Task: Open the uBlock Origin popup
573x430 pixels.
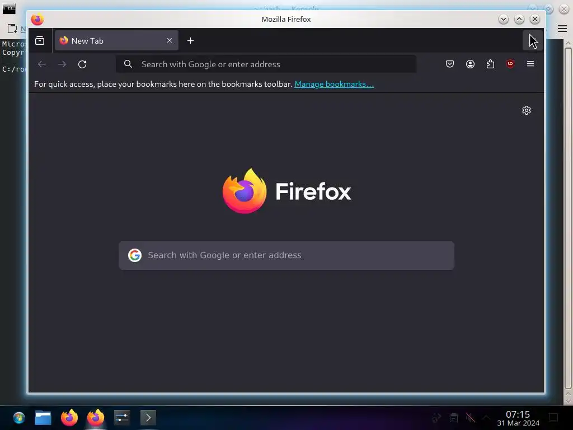Action: click(510, 64)
